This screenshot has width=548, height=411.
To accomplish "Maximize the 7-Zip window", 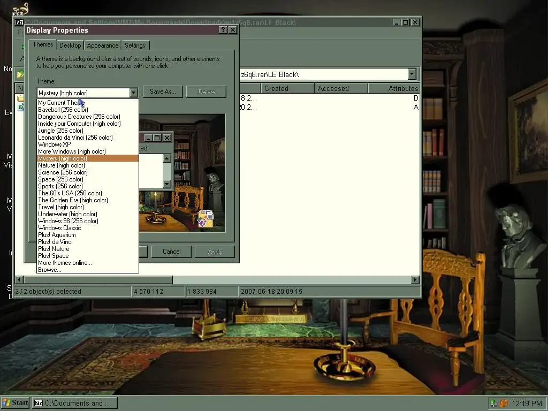I will (406, 22).
